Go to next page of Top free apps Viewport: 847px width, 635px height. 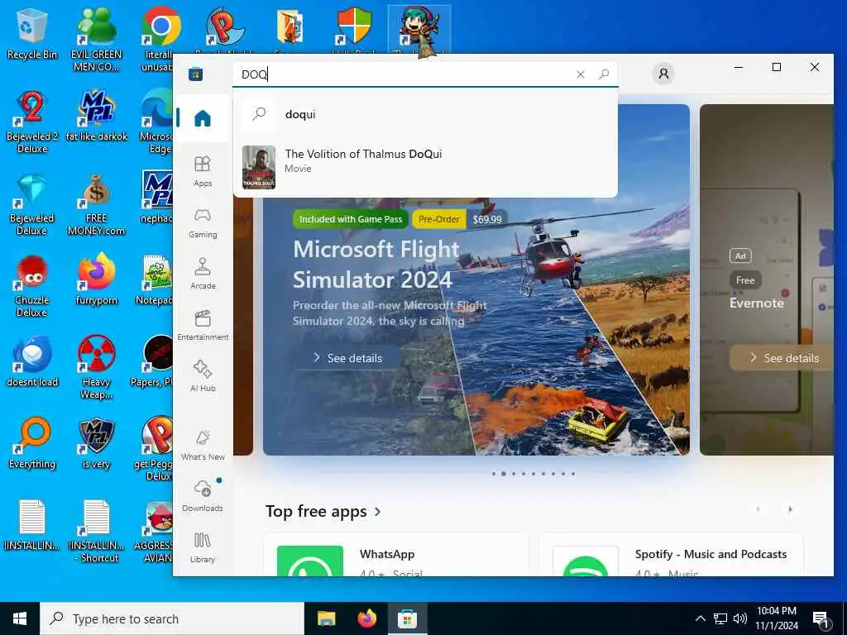(790, 509)
